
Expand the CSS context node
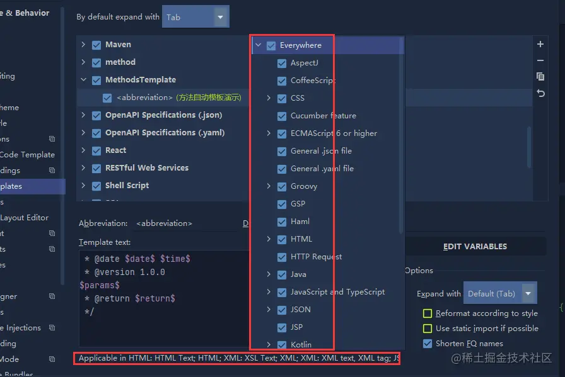[269, 98]
